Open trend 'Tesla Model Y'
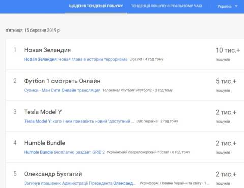This screenshot has height=188, width=244. [43, 112]
